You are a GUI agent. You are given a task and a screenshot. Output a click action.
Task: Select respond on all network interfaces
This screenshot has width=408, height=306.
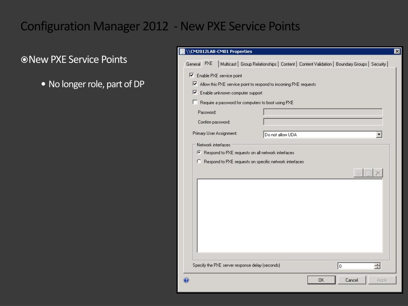pos(199,153)
